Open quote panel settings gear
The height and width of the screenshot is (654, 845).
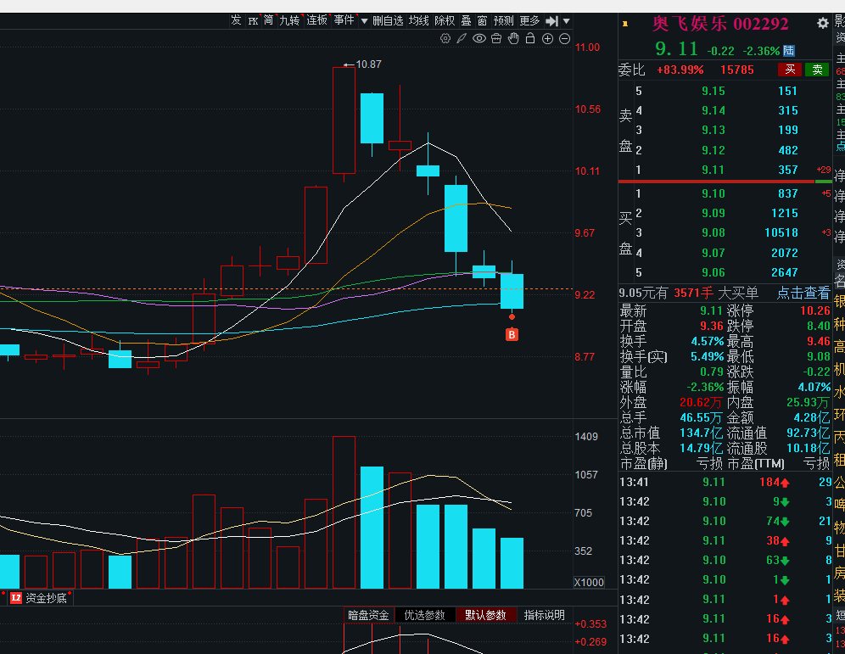(x=822, y=23)
